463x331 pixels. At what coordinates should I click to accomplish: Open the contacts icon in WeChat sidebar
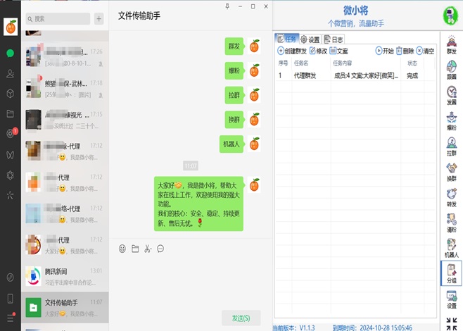[11, 73]
